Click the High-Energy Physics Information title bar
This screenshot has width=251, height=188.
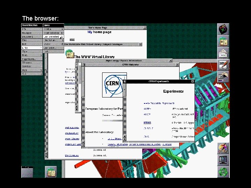(x=123, y=61)
